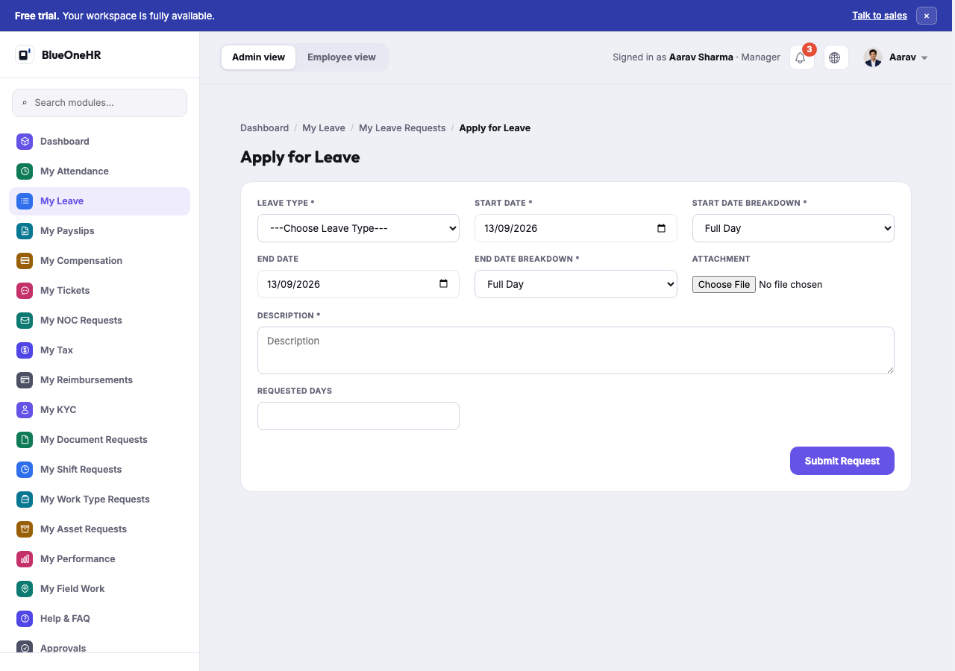Click the My NOC Requests envelope icon
955x671 pixels.
25,321
